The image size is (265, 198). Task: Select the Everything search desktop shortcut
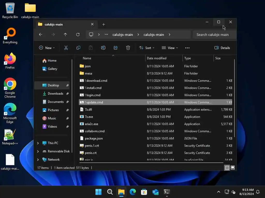pos(10,36)
